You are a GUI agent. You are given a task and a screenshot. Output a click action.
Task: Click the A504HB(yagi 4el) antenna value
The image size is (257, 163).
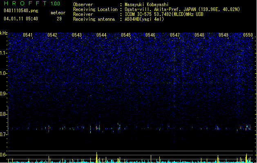tap(144, 19)
